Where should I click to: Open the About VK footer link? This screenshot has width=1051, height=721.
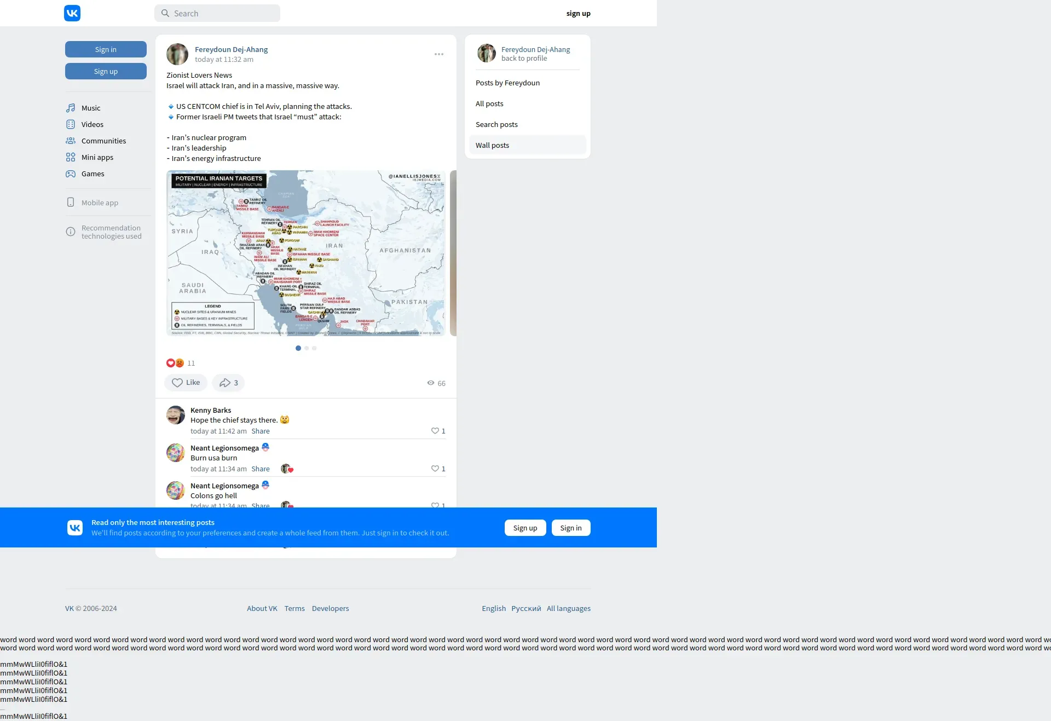coord(262,608)
